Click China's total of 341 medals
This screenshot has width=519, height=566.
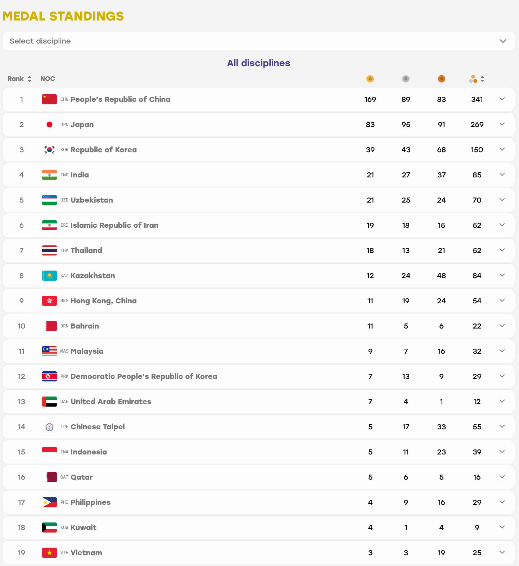[477, 99]
